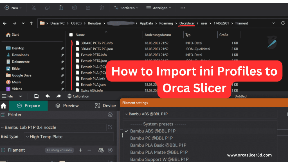Go to the Orca Slicer home screen icon
The width and height of the screenshot is (288, 162).
point(3,105)
